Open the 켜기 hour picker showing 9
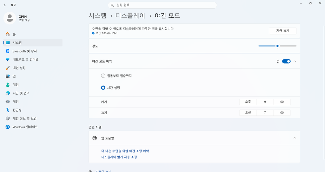This screenshot has width=325, height=172. click(265, 102)
